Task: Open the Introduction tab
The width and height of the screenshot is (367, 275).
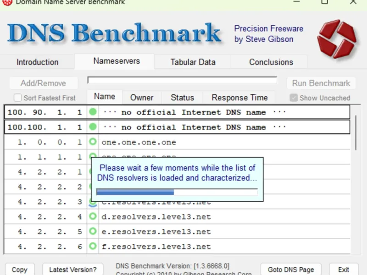Action: pos(38,62)
